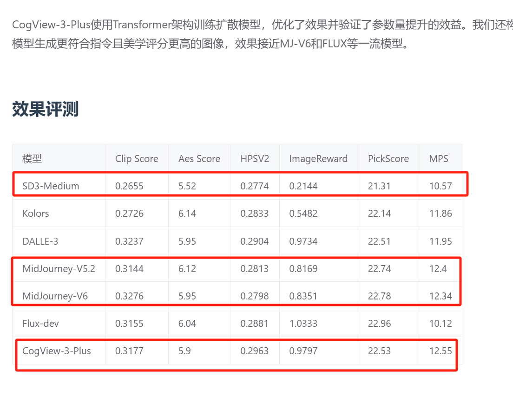Click CogView-3-Plus ImageReward value 0.9797
Viewport: 513px width, 396px height.
tap(303, 351)
